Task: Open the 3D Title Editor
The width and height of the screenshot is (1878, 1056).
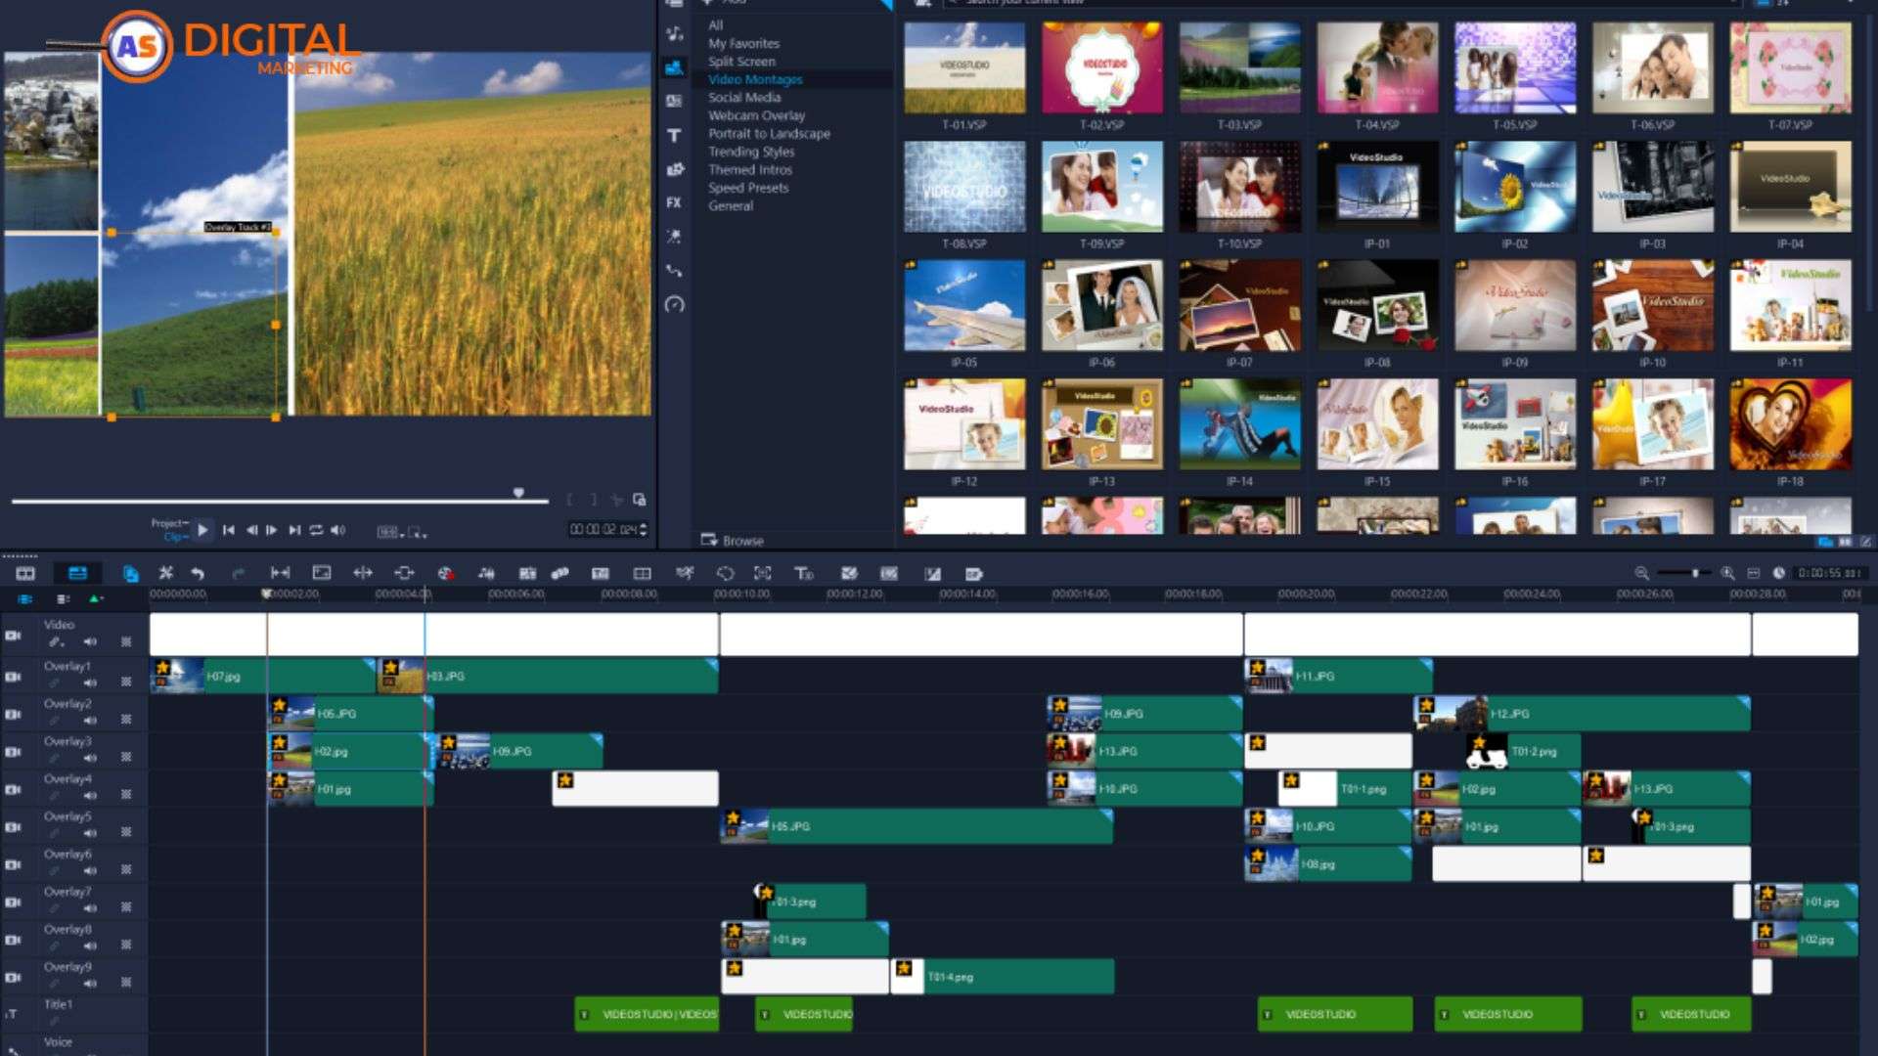Action: tap(803, 574)
